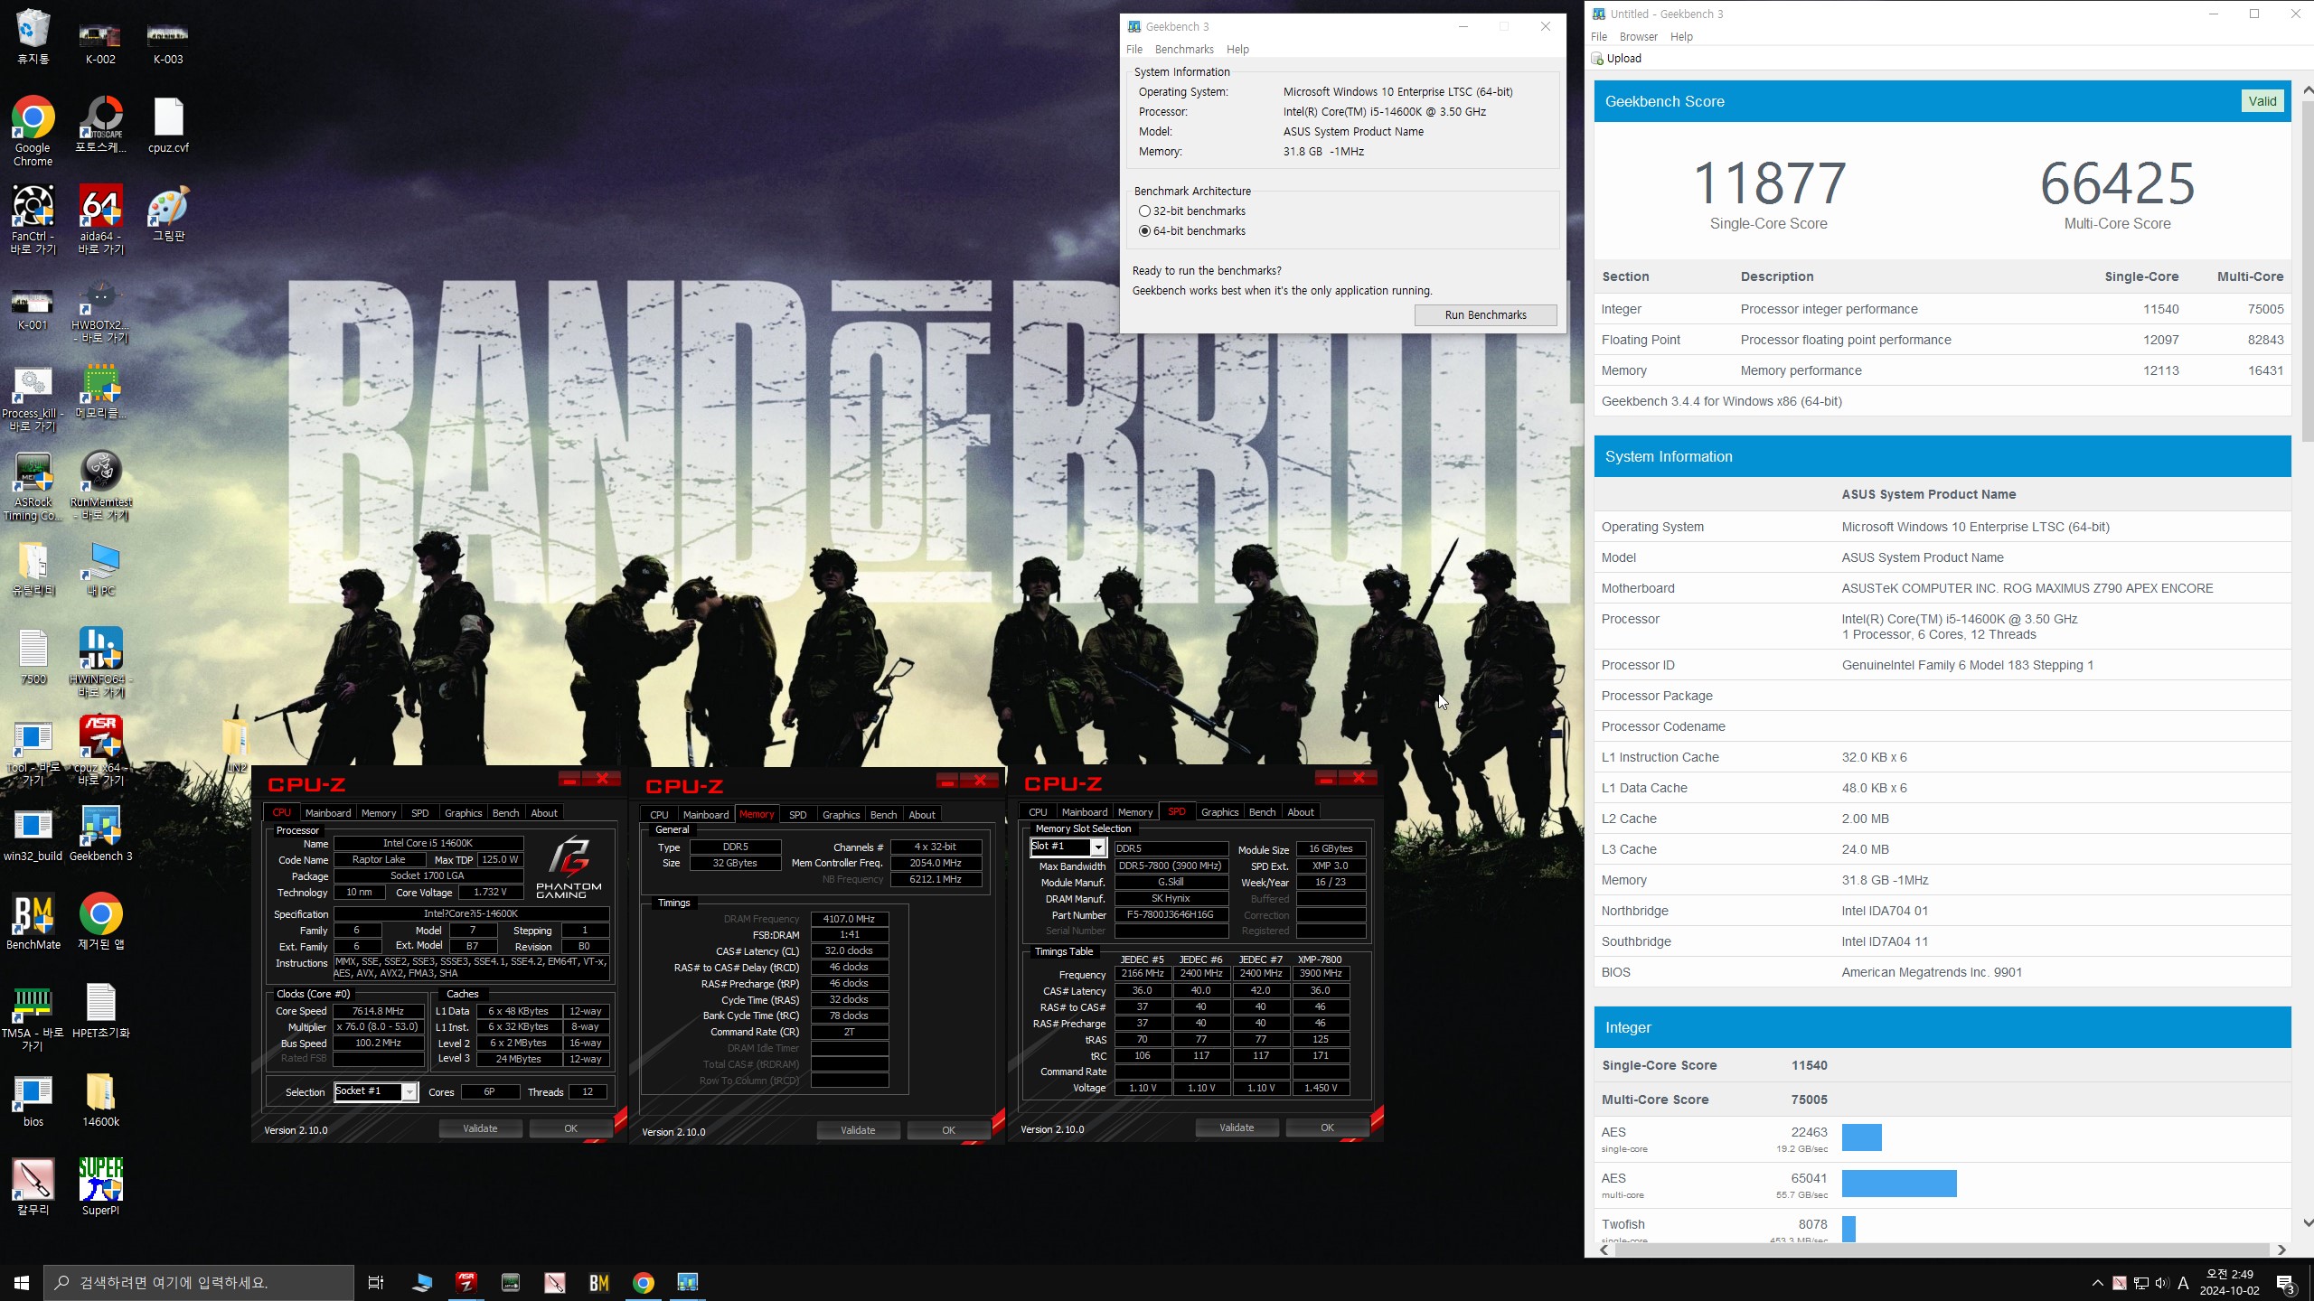This screenshot has height=1301, width=2314.
Task: Open the Windows Start menu
Action: 22,1282
